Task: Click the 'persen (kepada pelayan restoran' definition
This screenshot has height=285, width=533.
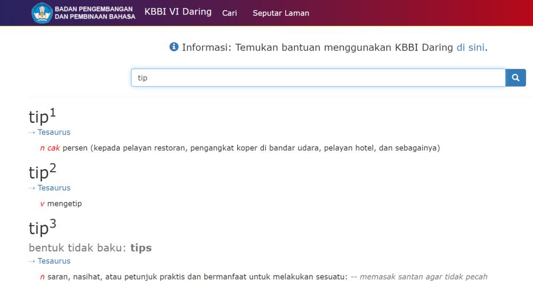Action: pos(251,148)
